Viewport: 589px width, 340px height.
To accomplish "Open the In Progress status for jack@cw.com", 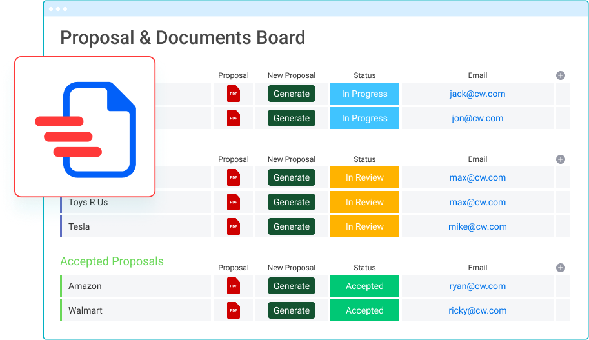I will [364, 94].
